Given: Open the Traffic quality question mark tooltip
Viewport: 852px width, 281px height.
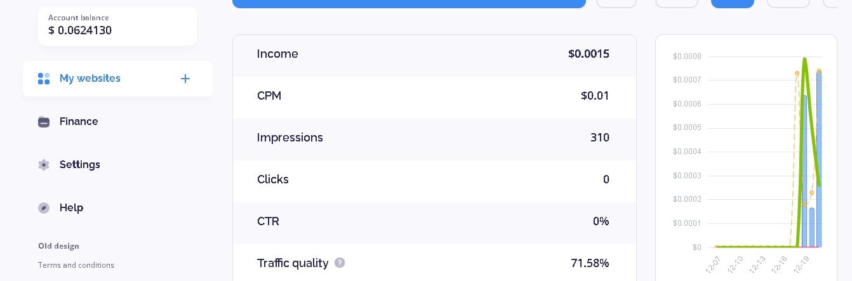Looking at the screenshot, I should click(340, 263).
